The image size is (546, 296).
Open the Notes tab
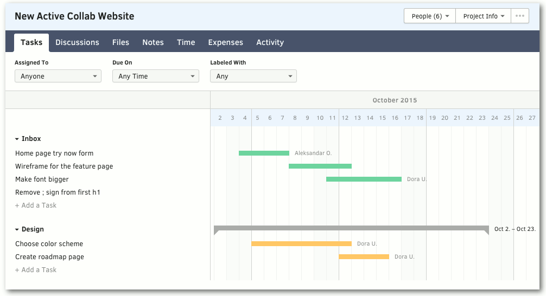pos(153,42)
